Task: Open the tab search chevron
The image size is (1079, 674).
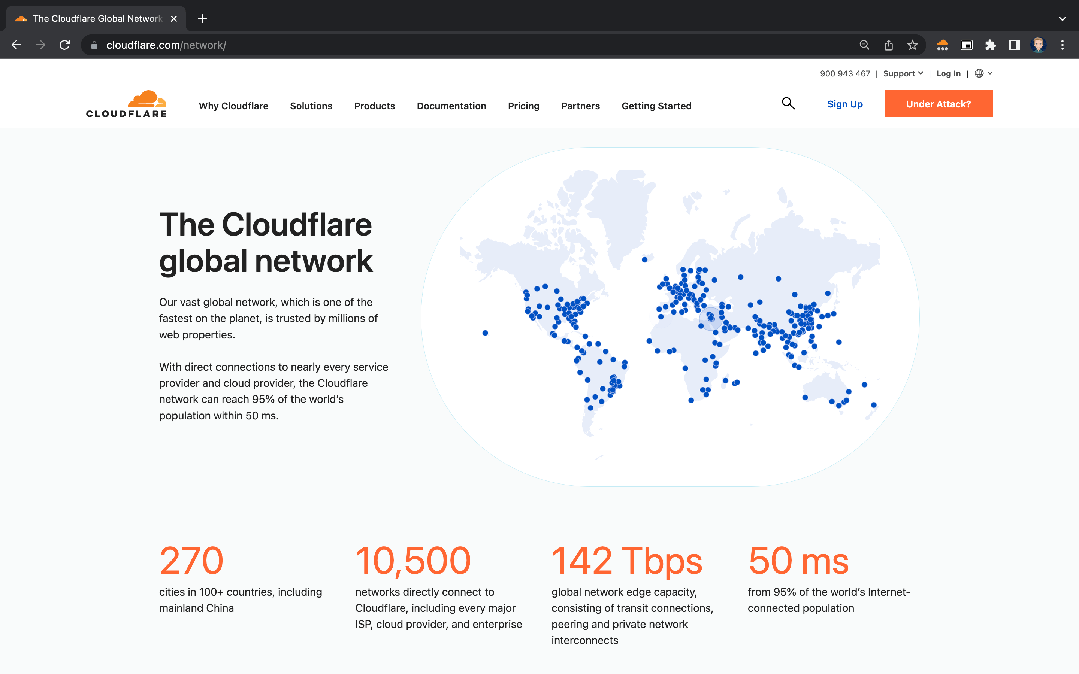Action: point(1062,18)
